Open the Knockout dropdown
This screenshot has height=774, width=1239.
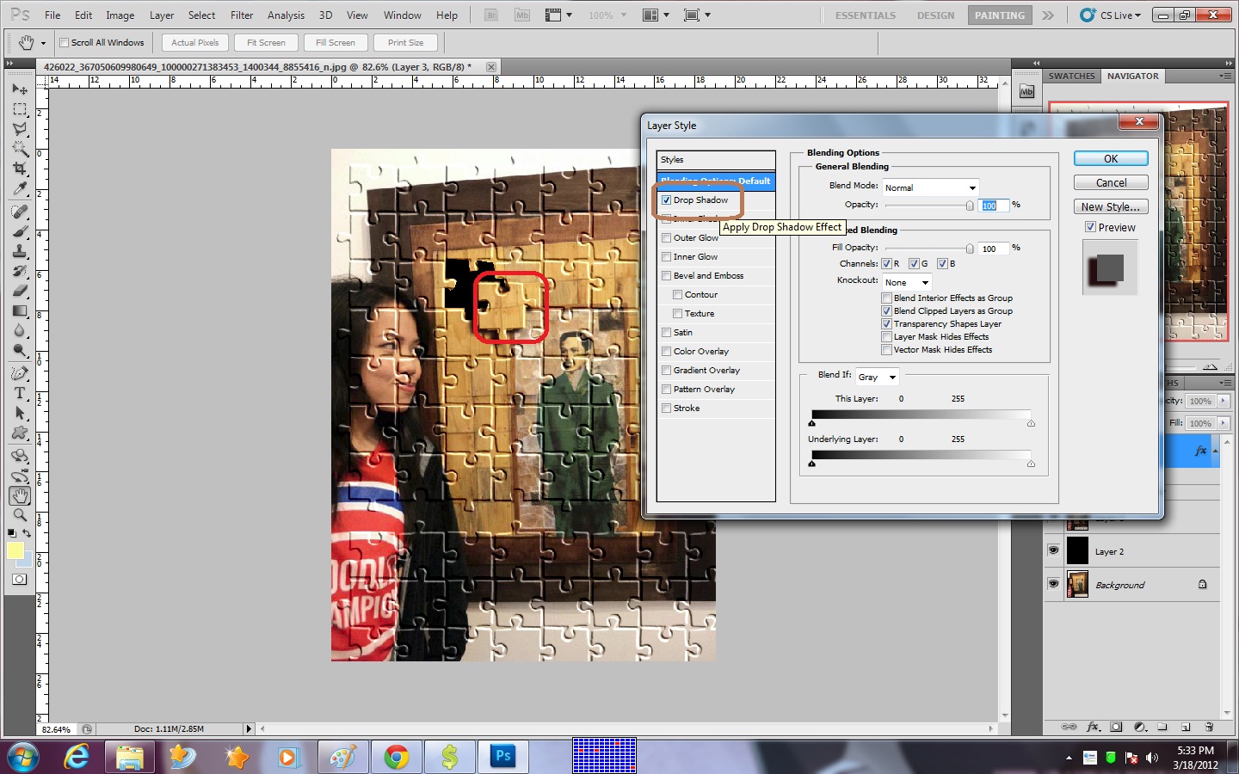[x=906, y=282]
